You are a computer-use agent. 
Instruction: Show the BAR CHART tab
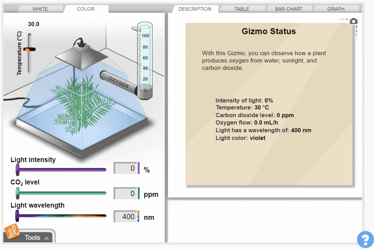[x=288, y=9]
